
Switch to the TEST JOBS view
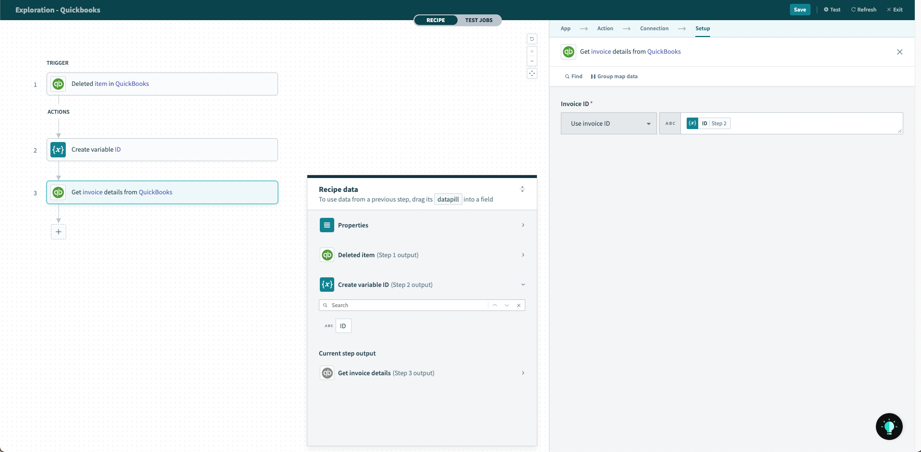click(478, 20)
